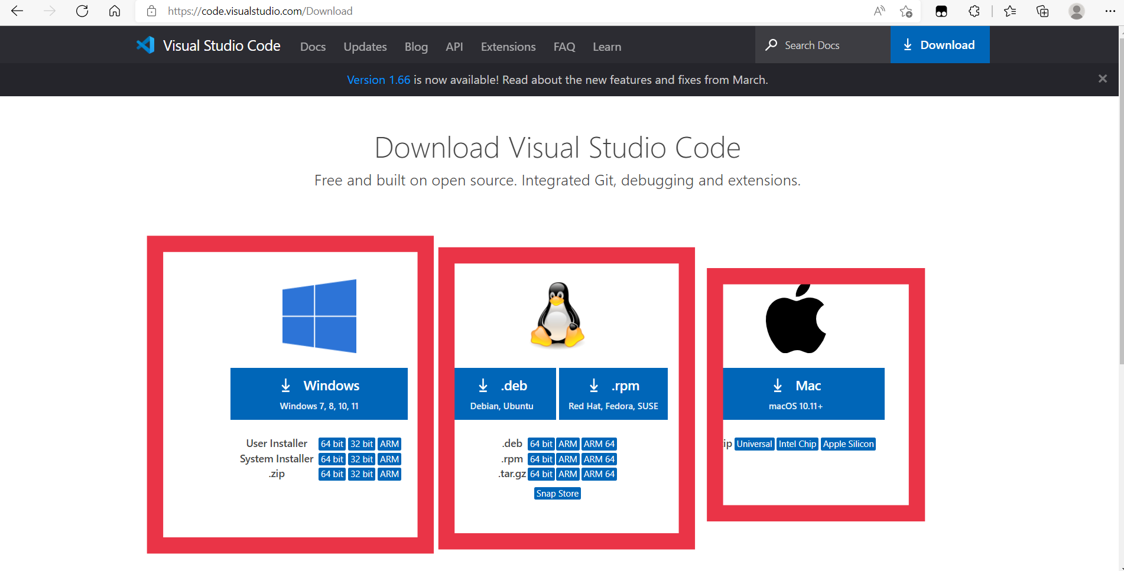Image resolution: width=1124 pixels, height=571 pixels.
Task: Download the .deb package for Debian, Ubuntu
Action: [505, 394]
